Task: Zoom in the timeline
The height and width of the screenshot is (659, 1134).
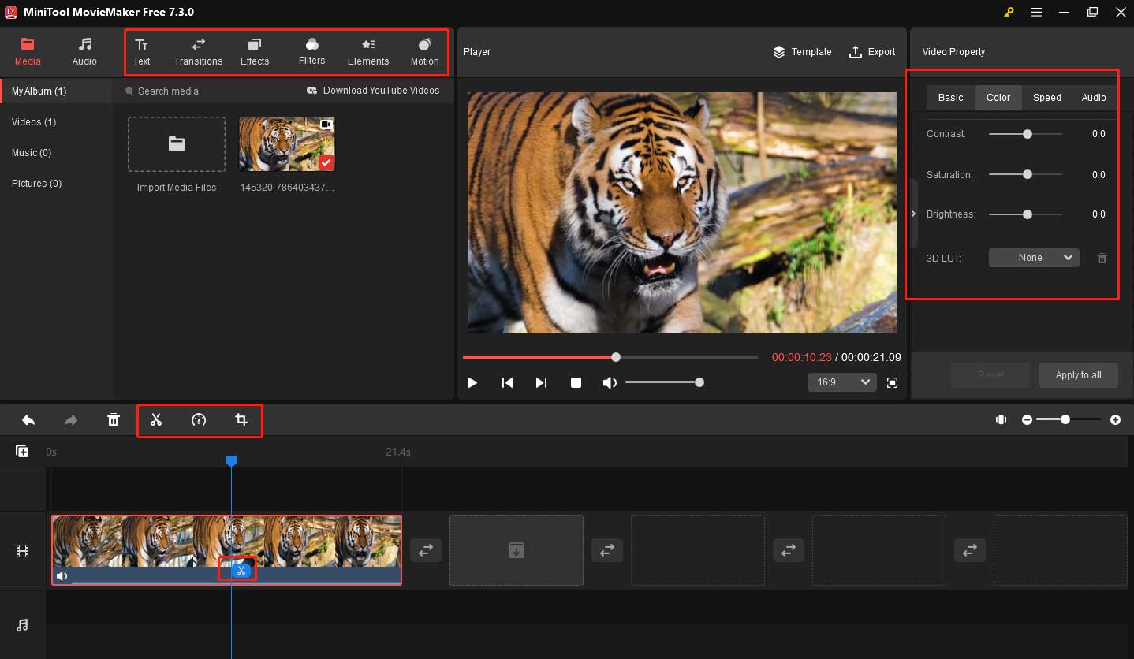Action: [x=1115, y=420]
